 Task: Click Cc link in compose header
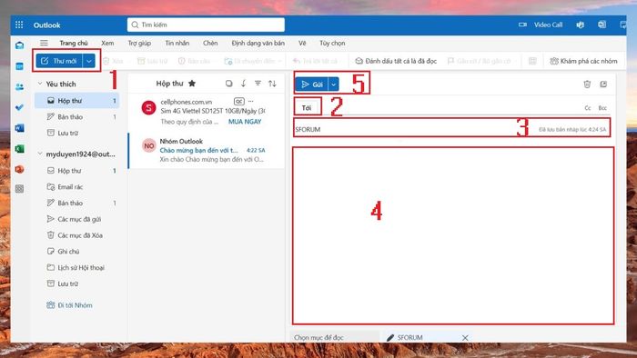click(x=588, y=108)
